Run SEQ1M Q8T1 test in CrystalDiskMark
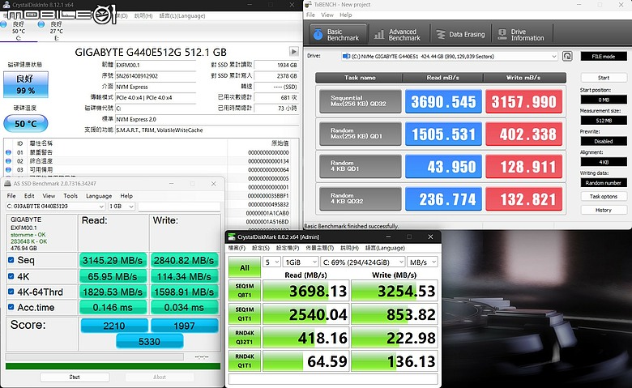 (244, 291)
